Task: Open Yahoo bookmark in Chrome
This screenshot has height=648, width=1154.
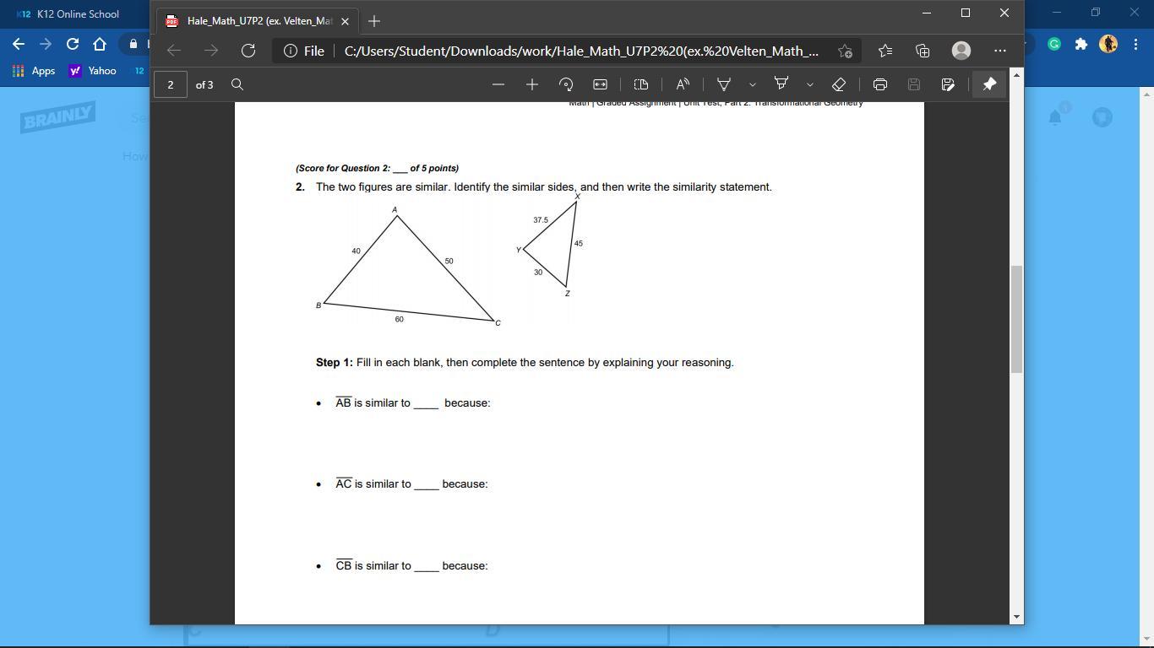Action: click(93, 71)
